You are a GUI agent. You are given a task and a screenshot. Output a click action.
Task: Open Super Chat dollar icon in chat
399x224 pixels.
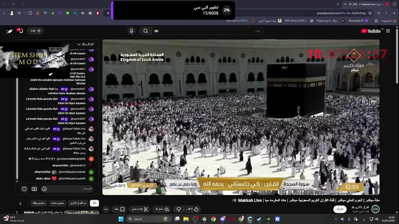click(x=34, y=189)
